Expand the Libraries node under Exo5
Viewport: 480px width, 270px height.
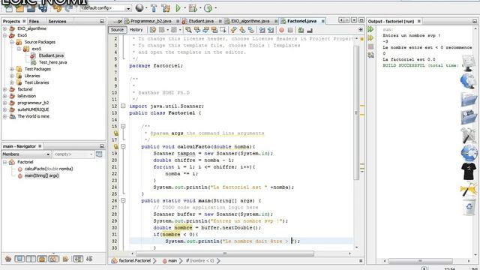[12, 76]
